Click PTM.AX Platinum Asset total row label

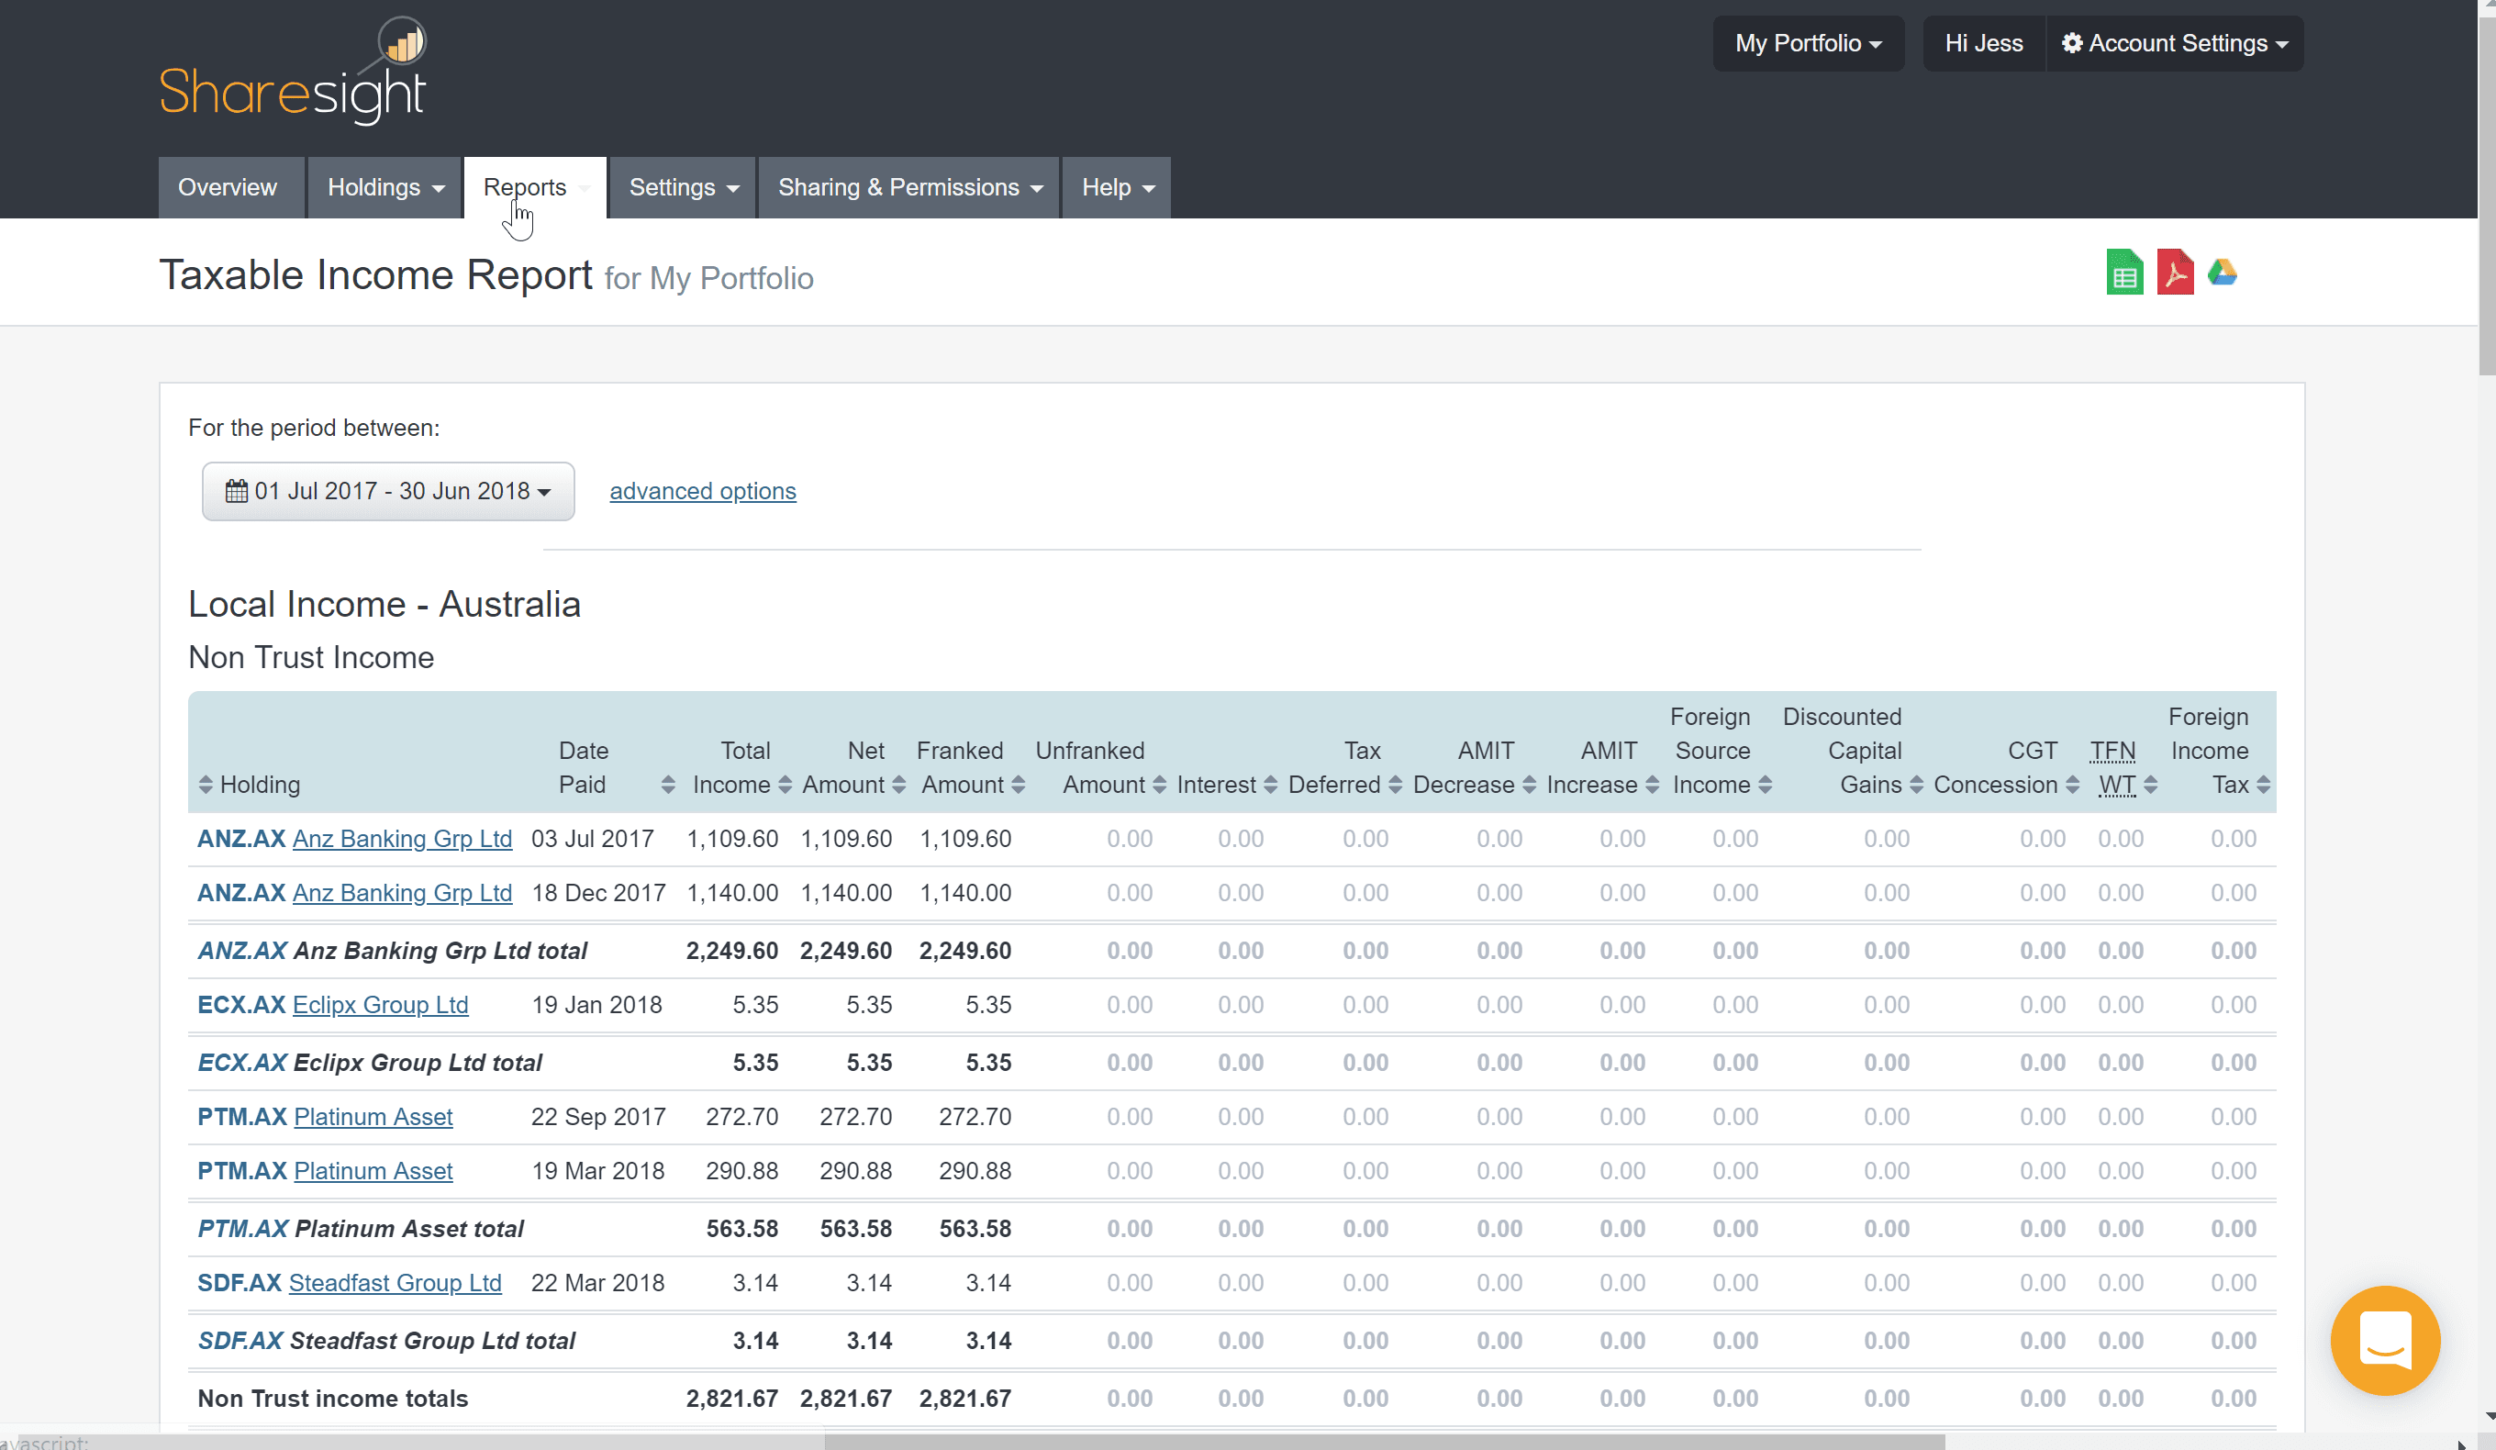click(361, 1229)
